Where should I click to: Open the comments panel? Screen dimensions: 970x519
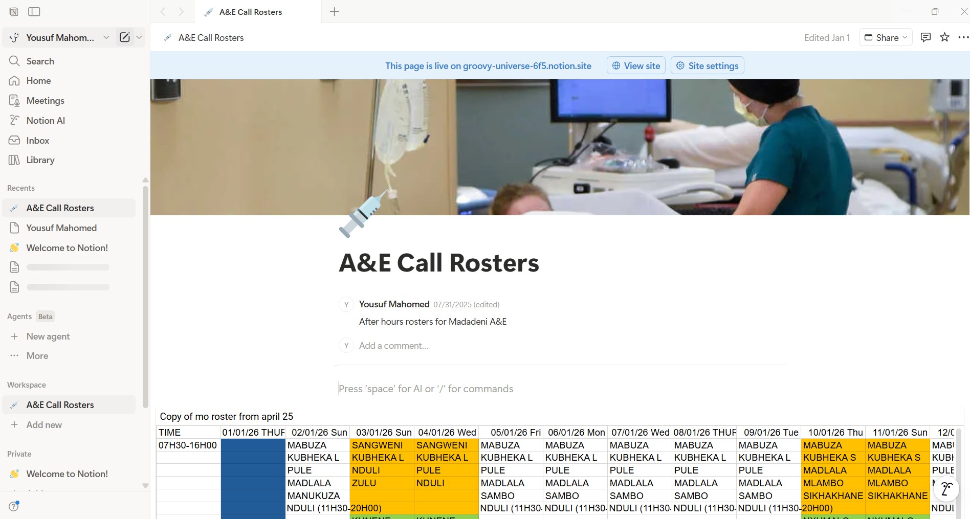point(925,37)
